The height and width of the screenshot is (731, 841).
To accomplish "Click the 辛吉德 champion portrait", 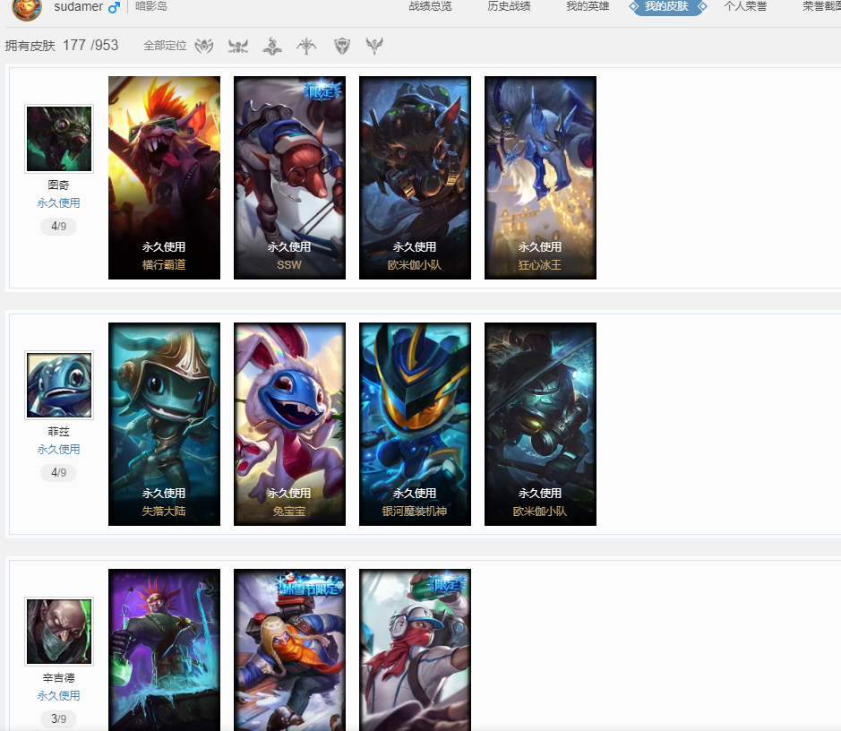I will (59, 632).
